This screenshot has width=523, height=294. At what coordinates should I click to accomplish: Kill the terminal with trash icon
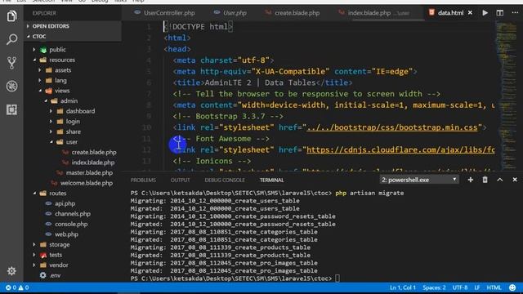tap(485, 180)
